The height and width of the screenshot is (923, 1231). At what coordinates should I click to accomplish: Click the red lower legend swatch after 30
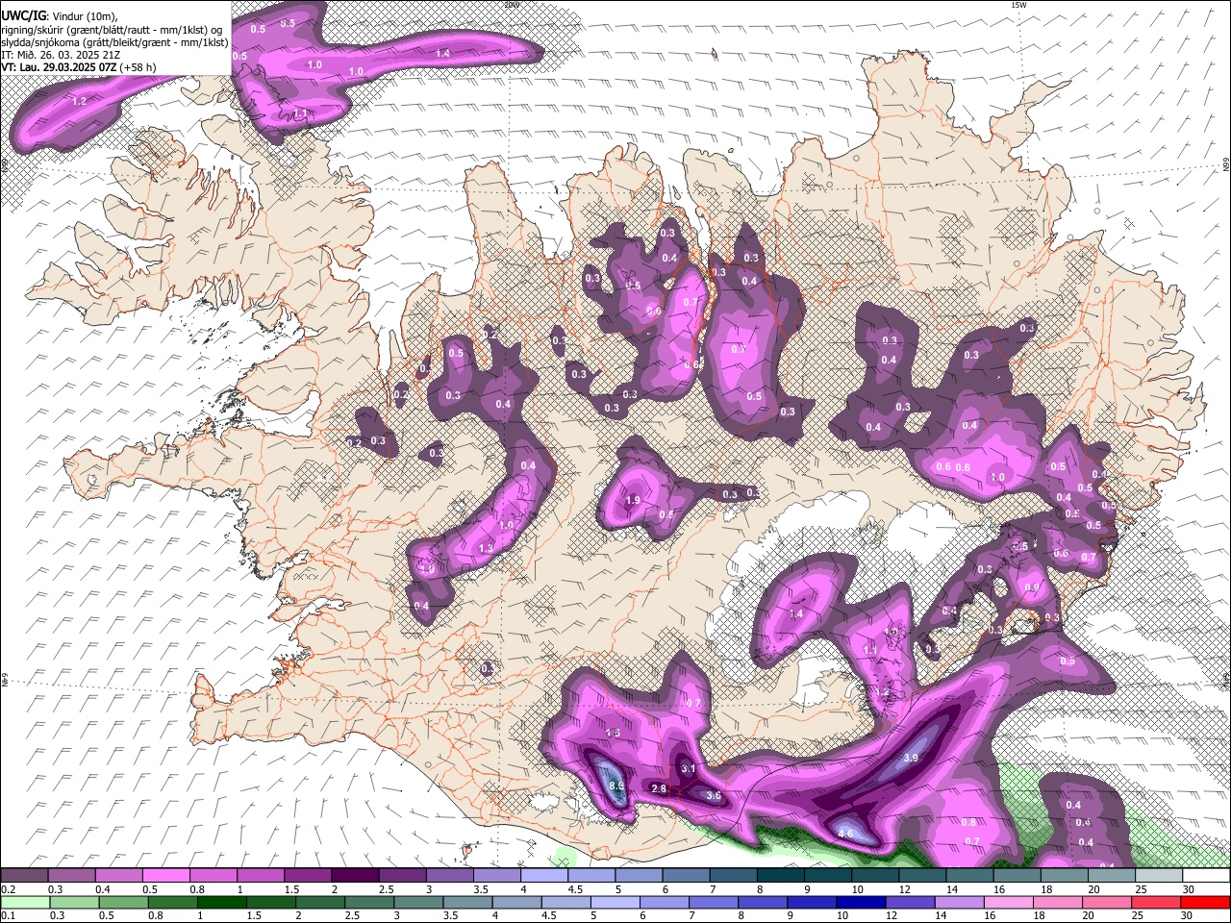(1205, 902)
